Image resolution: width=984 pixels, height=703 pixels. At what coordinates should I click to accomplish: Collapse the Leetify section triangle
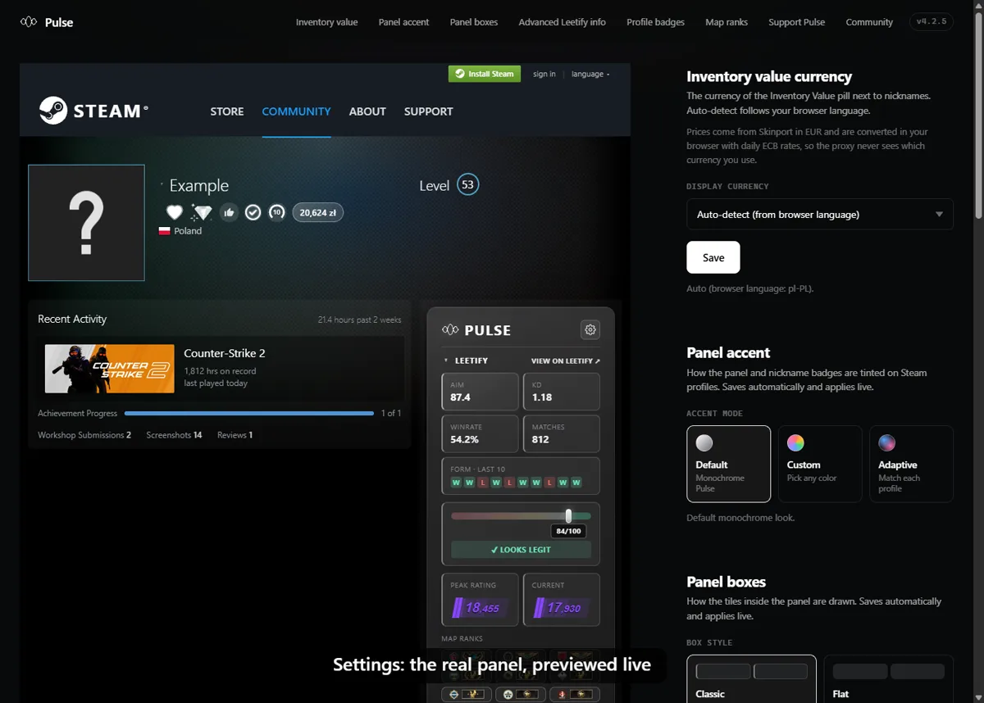[446, 361]
